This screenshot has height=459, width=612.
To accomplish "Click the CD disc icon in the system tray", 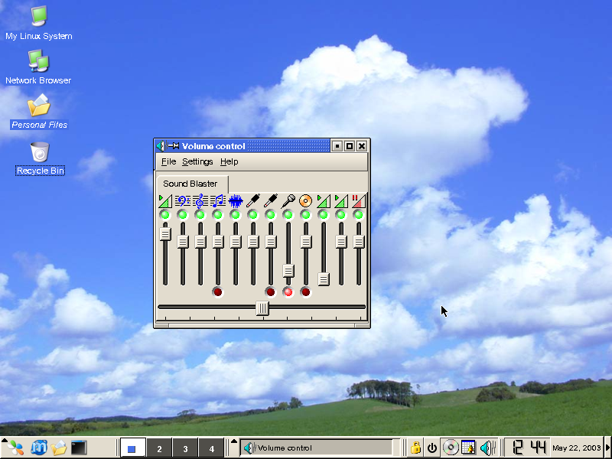I will pos(451,448).
